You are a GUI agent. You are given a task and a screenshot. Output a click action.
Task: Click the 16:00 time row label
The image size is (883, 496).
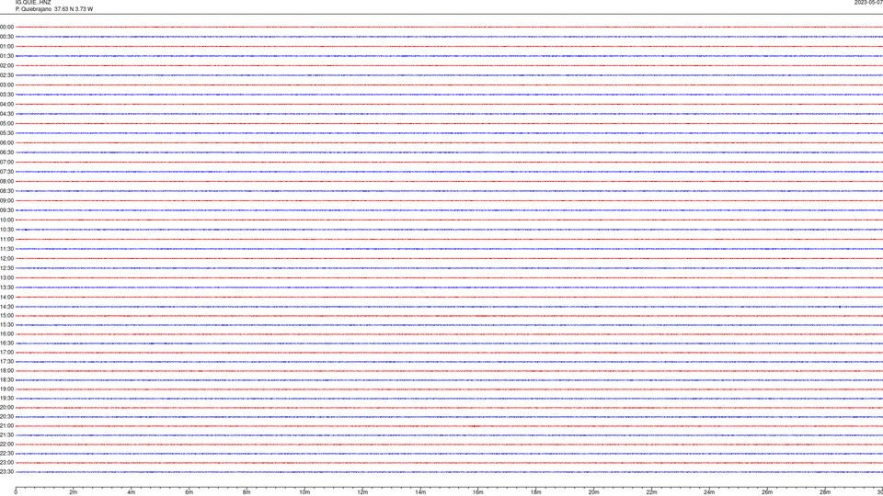pos(6,334)
